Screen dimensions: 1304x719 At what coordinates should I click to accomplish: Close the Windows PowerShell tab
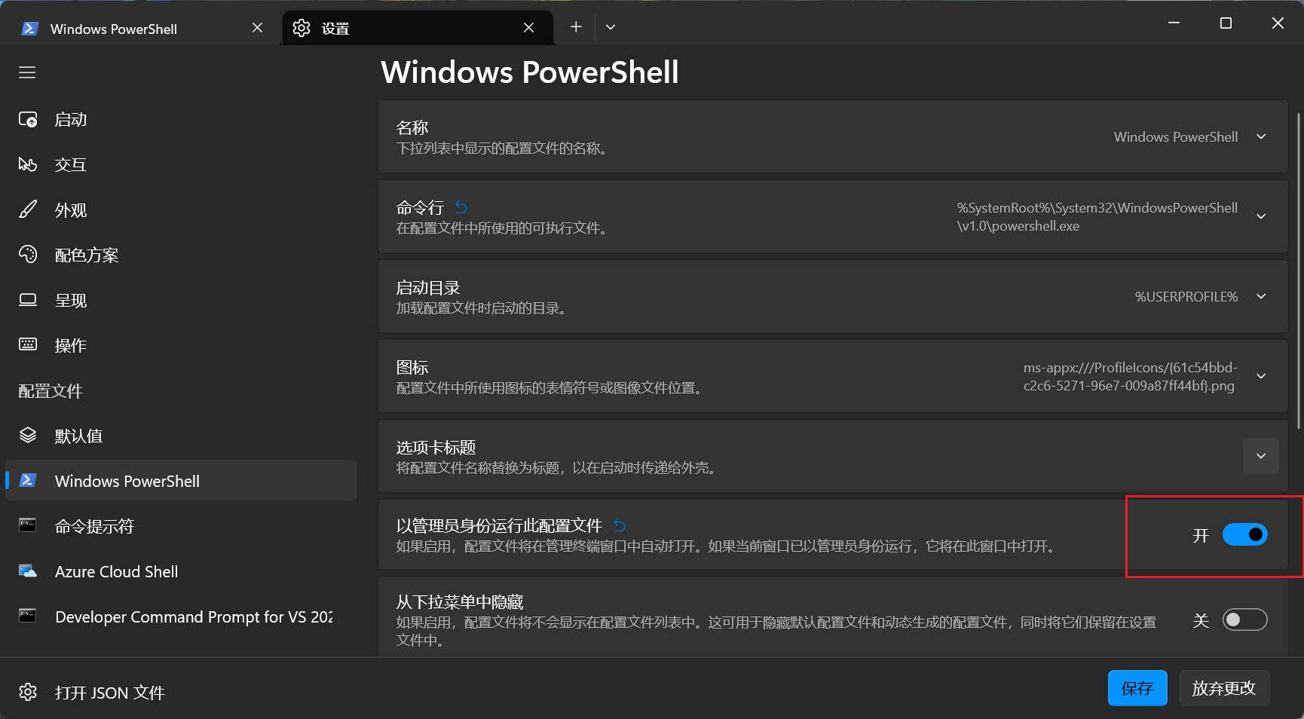pyautogui.click(x=258, y=28)
